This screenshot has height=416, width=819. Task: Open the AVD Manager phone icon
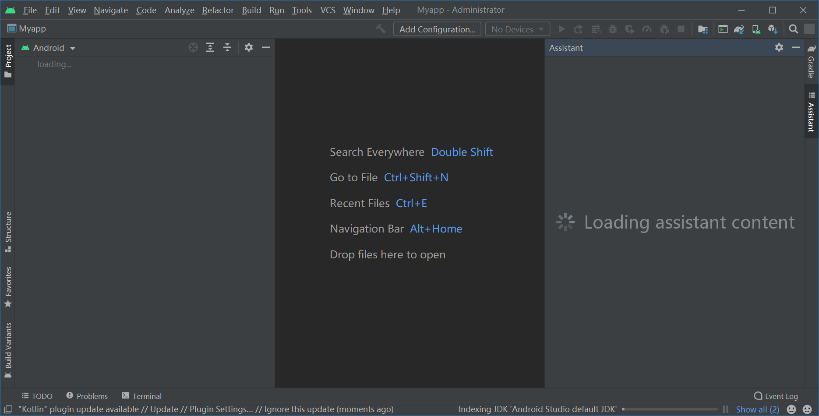tap(756, 29)
